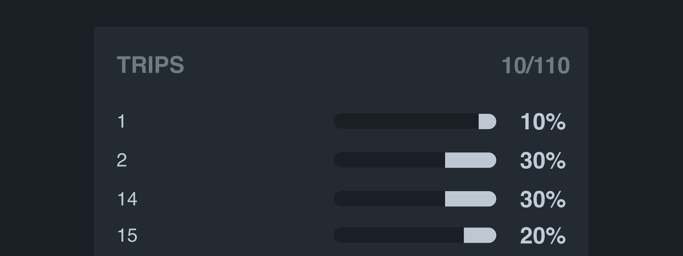Image resolution: width=683 pixels, height=256 pixels.
Task: Select the row labeled 2
Action: [122, 160]
